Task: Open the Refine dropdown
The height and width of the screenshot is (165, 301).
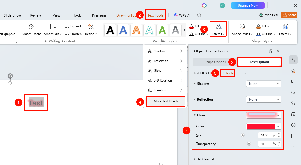Action: tap(91, 30)
